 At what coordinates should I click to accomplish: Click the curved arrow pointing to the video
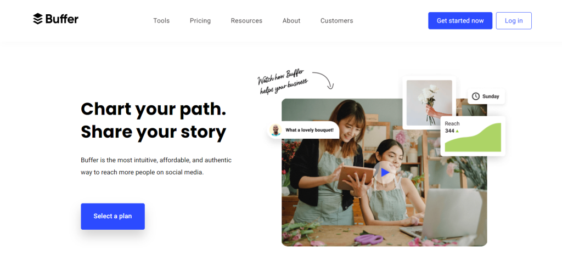click(x=324, y=80)
